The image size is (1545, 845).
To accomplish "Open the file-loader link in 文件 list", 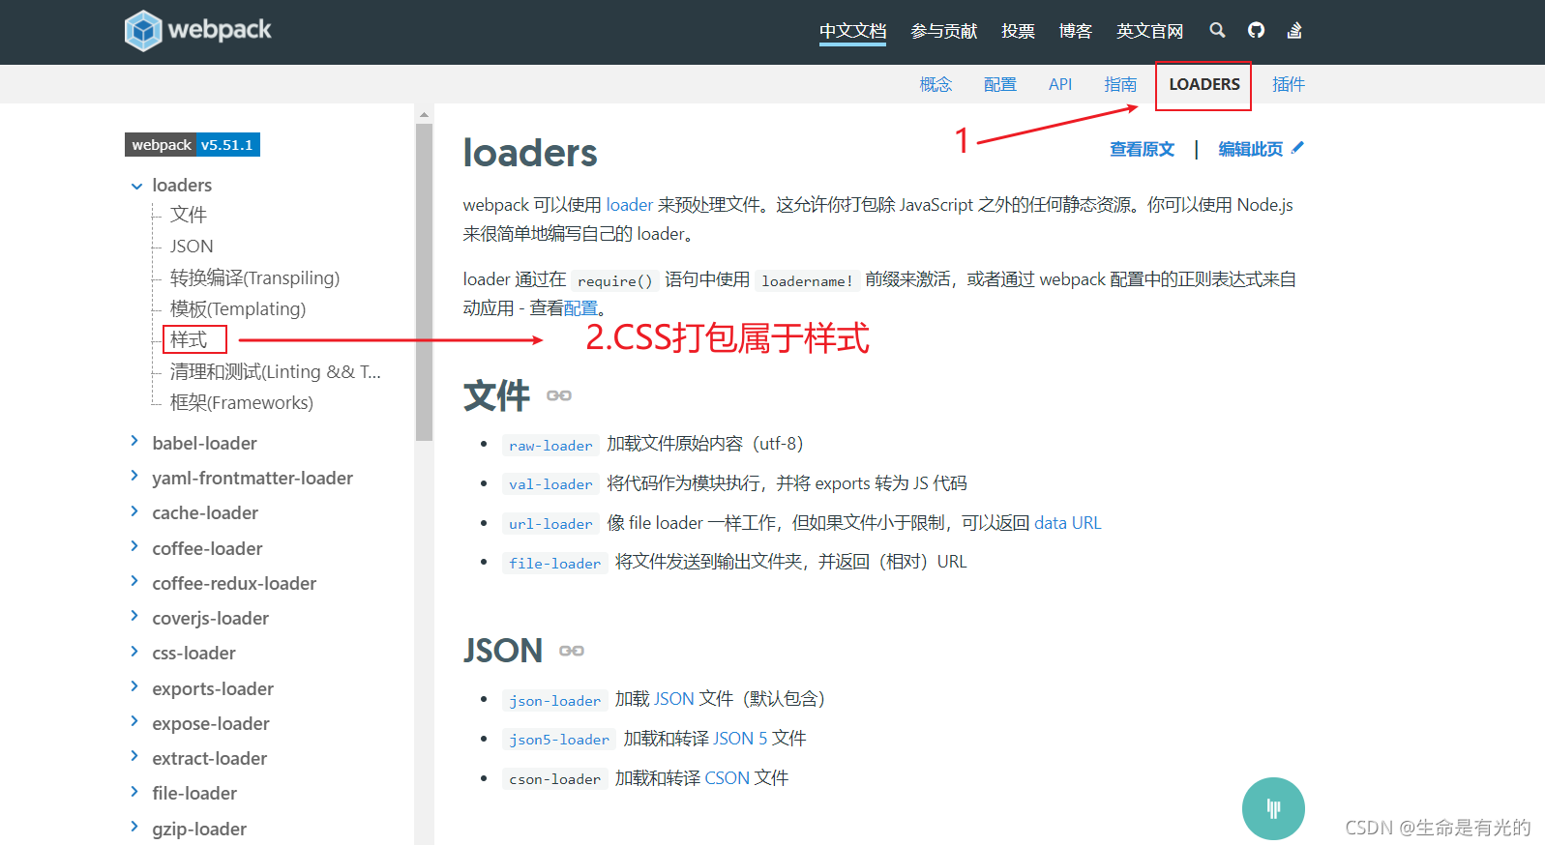I will 554,563.
